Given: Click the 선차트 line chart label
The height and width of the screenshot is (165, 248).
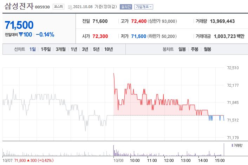Looking at the screenshot, I should (20, 49).
